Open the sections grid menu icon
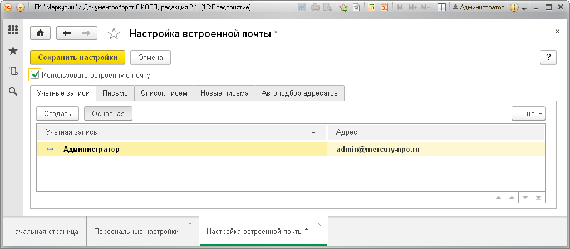 13,30
